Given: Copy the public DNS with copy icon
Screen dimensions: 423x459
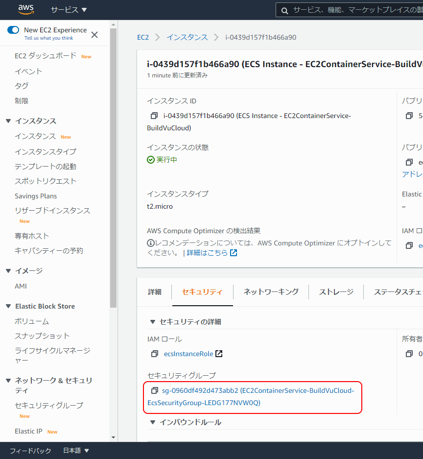Looking at the screenshot, I should (409, 162).
